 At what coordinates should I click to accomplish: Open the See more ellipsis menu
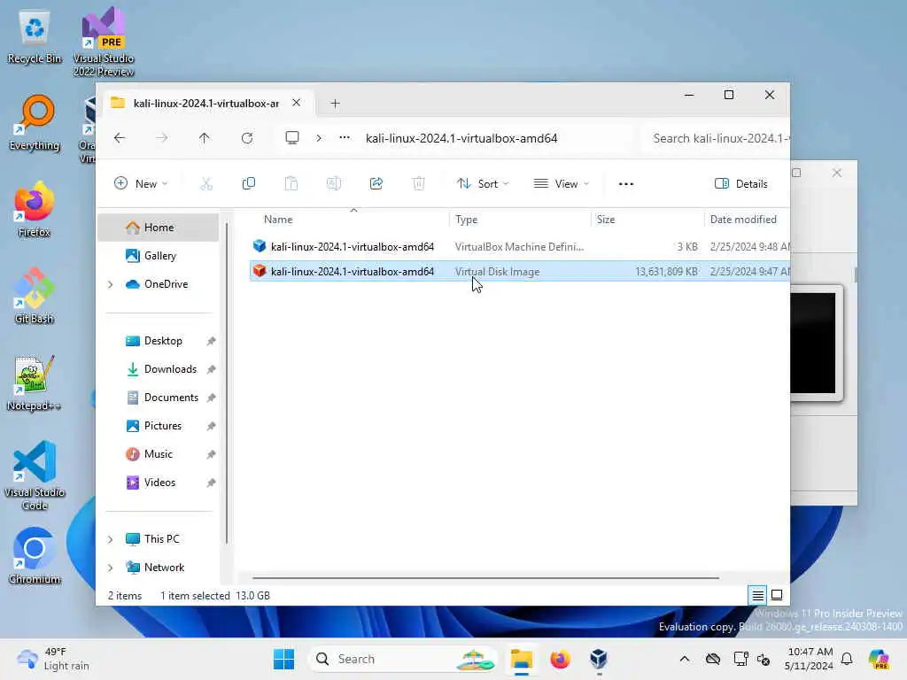(x=626, y=184)
